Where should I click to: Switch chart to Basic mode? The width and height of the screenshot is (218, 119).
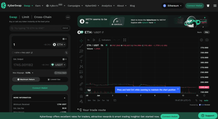(200, 32)
